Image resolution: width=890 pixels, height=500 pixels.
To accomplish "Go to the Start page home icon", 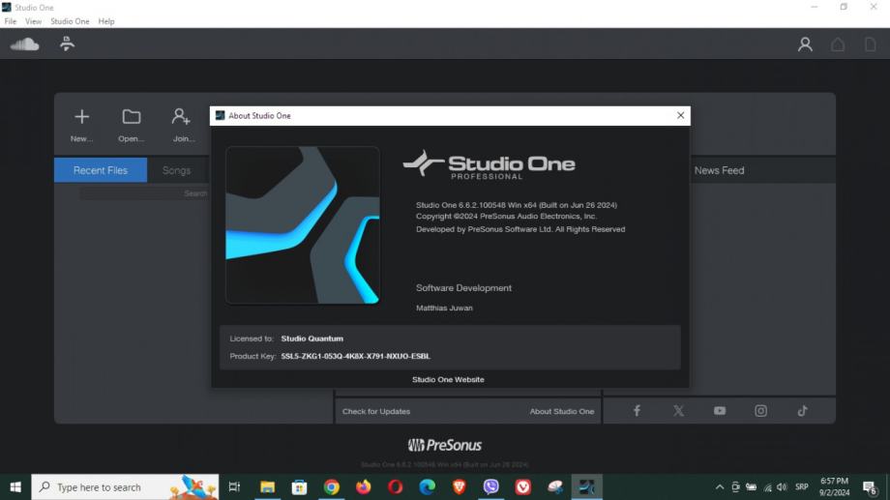I will pos(838,44).
